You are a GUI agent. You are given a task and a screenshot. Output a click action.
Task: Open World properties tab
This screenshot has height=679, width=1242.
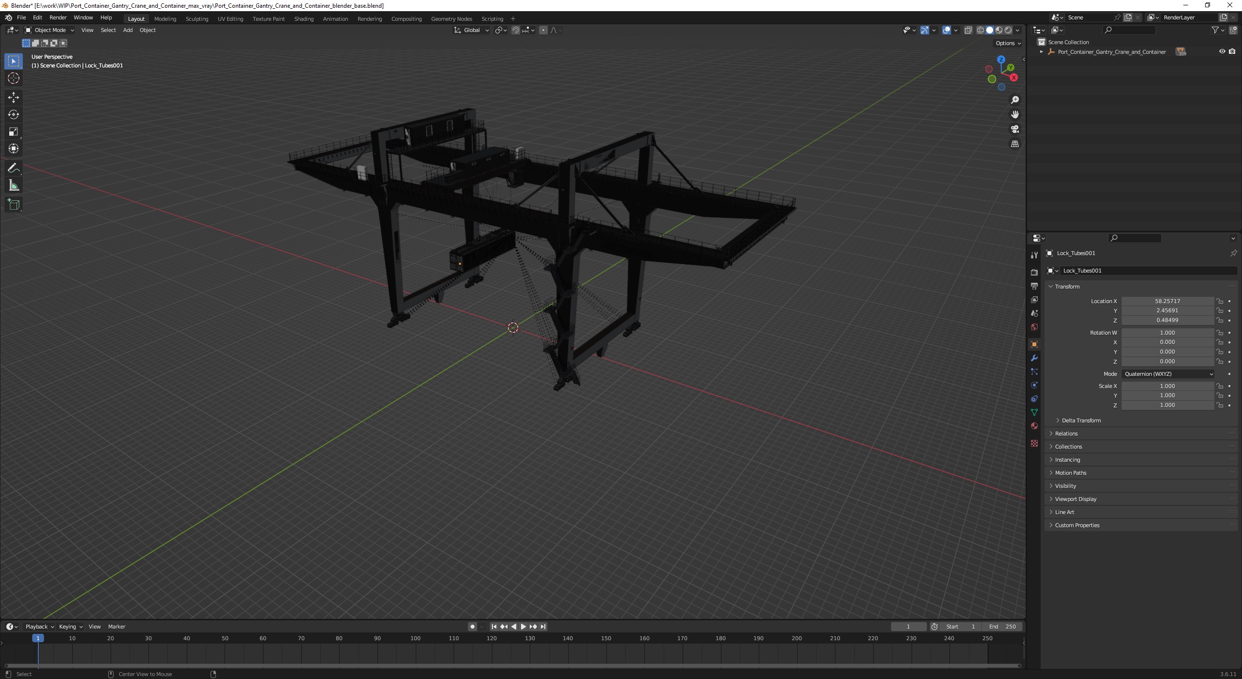1034,327
